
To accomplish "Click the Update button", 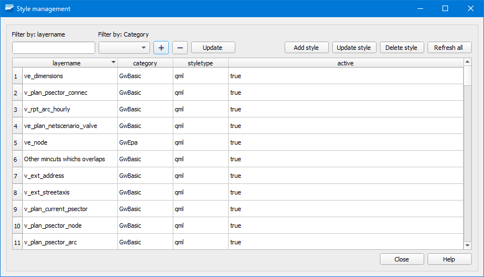I will tap(213, 48).
